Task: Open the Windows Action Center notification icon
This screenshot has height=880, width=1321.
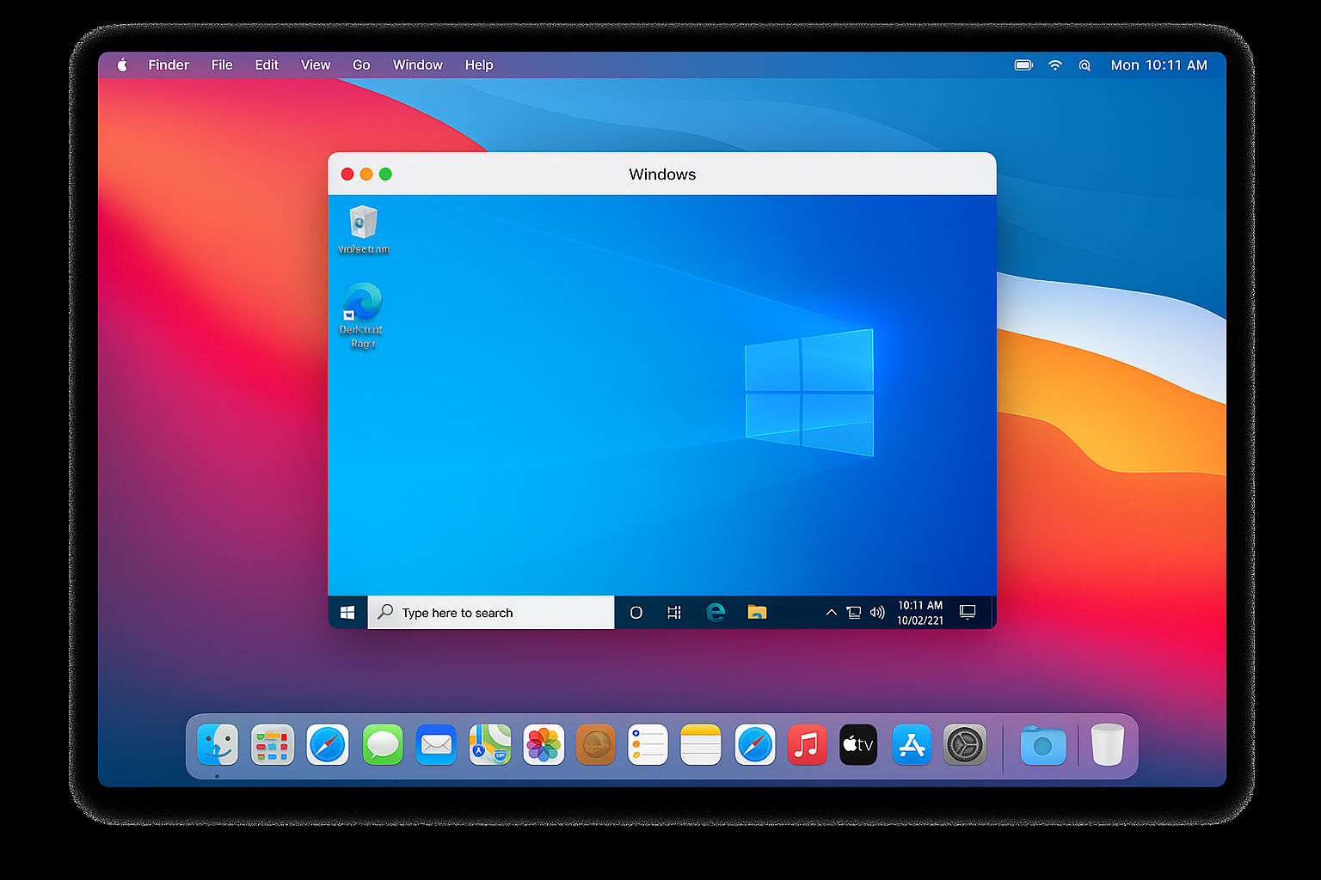Action: 968,612
